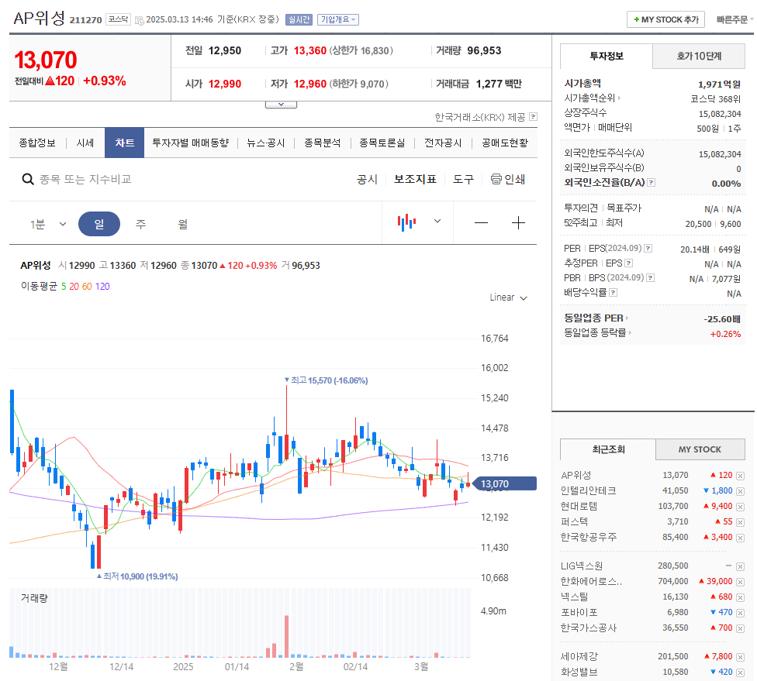The width and height of the screenshot is (757, 681).
Task: Click the search magnifier icon in the chart search bar
Action: point(27,179)
